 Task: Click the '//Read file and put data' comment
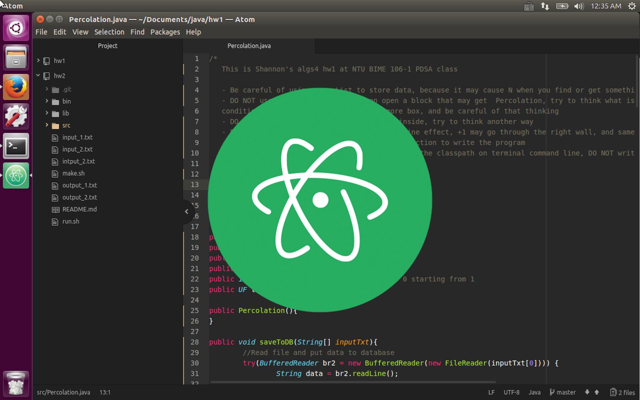point(318,352)
